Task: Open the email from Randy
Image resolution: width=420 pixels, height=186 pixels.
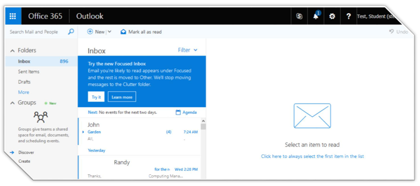Action: (139, 167)
